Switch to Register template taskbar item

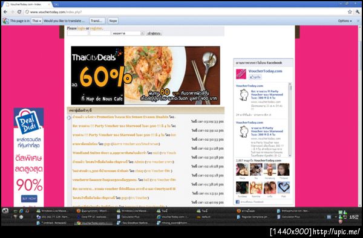click(x=253, y=217)
